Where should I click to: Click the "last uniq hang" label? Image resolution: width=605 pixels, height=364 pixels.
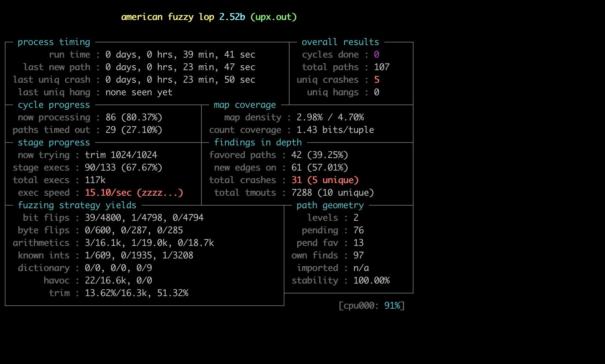pos(54,92)
